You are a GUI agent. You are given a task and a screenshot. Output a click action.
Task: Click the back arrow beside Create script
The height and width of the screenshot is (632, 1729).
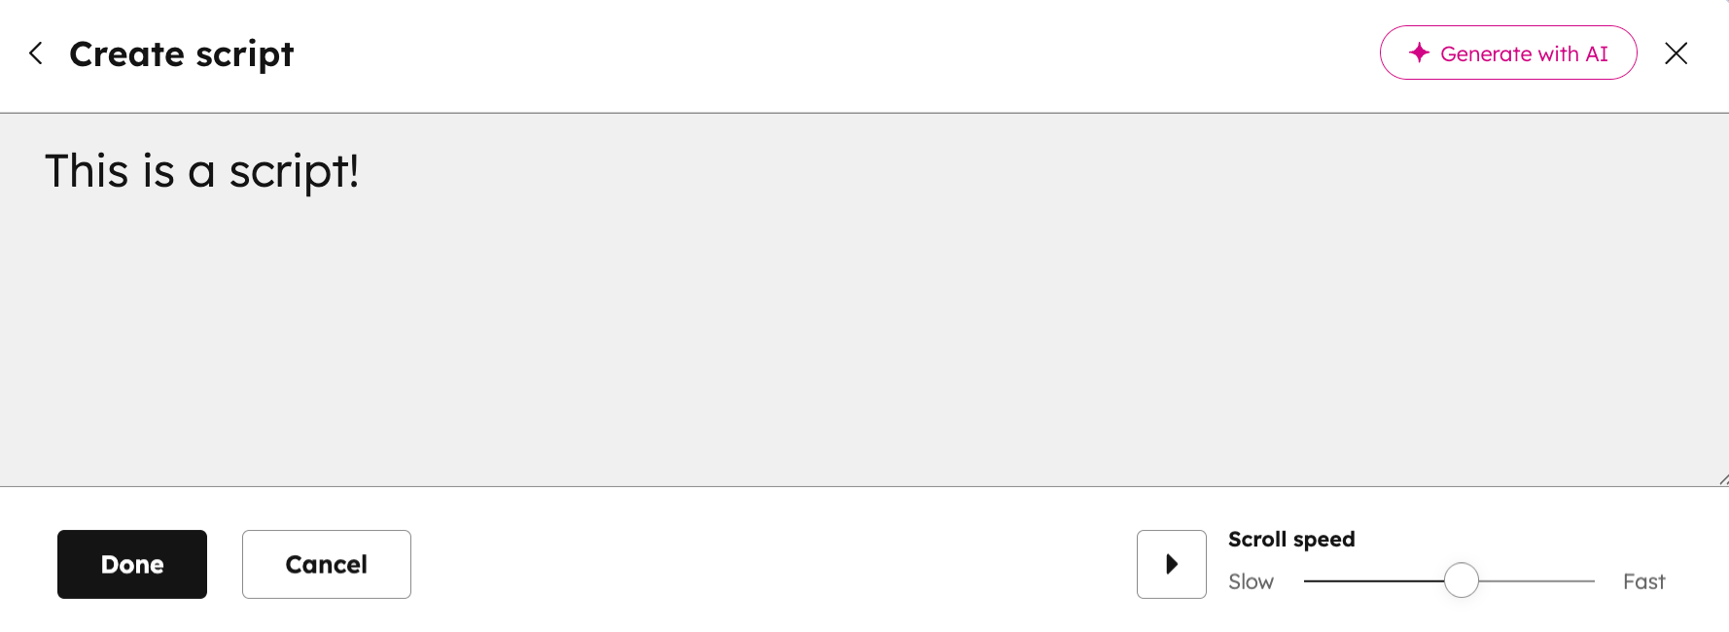point(36,53)
